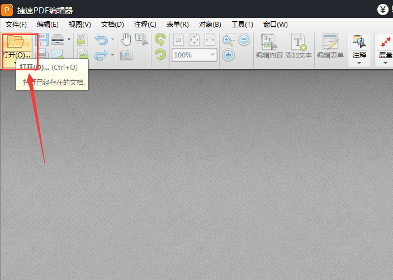This screenshot has height=280, width=393.
Task: Expand the redo history dropdown arrow
Action: [x=112, y=55]
